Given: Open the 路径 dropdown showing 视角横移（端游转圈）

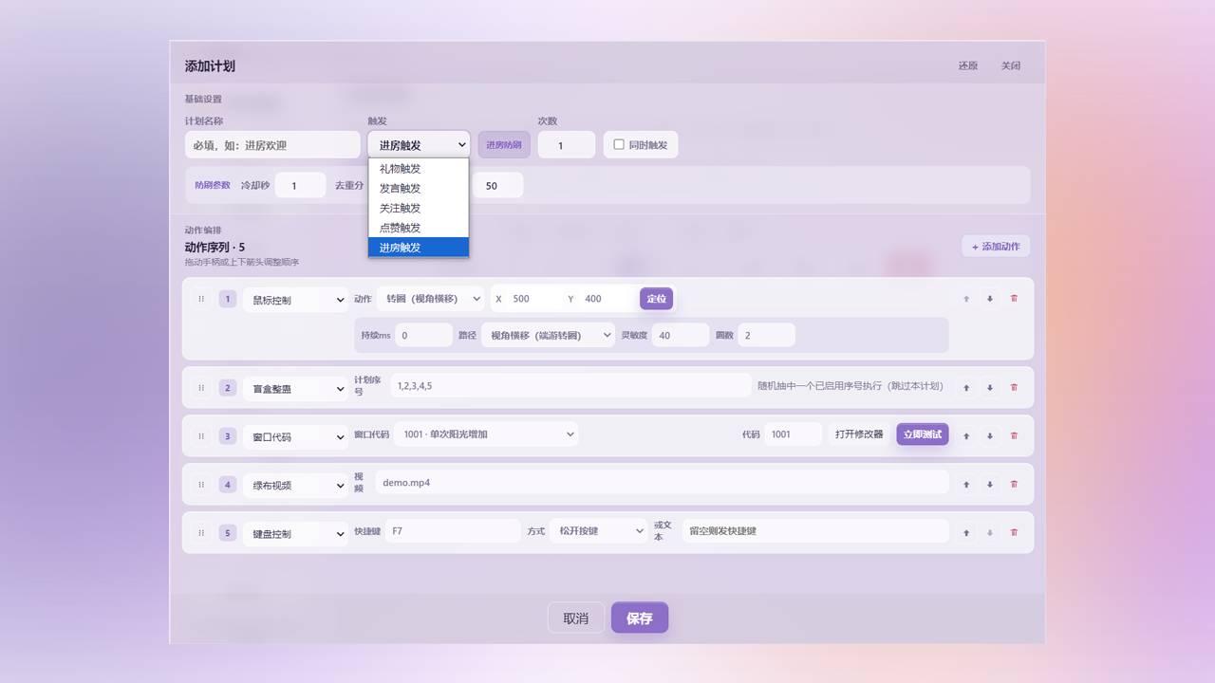Looking at the screenshot, I should click(x=548, y=335).
